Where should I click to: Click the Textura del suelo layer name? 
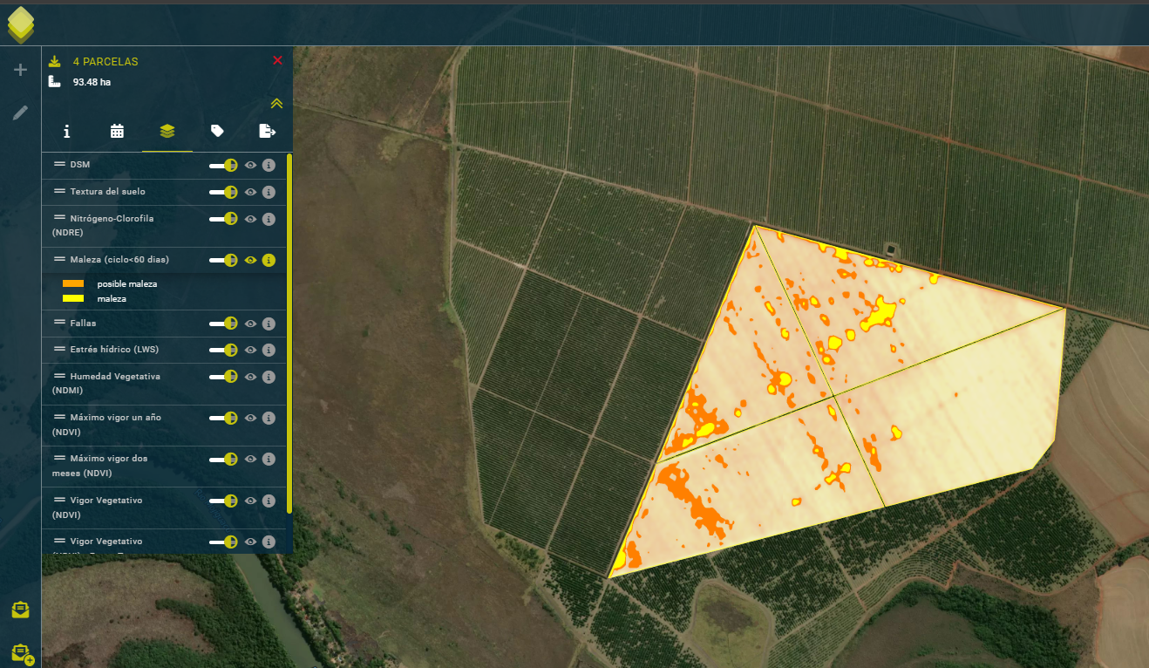107,192
